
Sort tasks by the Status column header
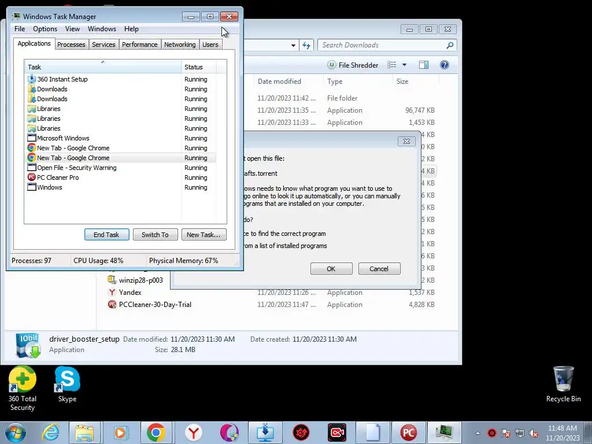click(x=199, y=67)
